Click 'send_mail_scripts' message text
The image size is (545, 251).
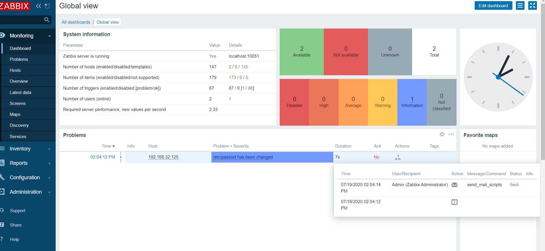coord(484,185)
